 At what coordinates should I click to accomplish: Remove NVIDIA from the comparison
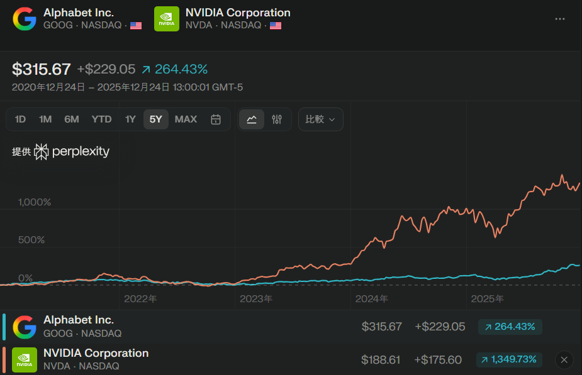(x=564, y=360)
